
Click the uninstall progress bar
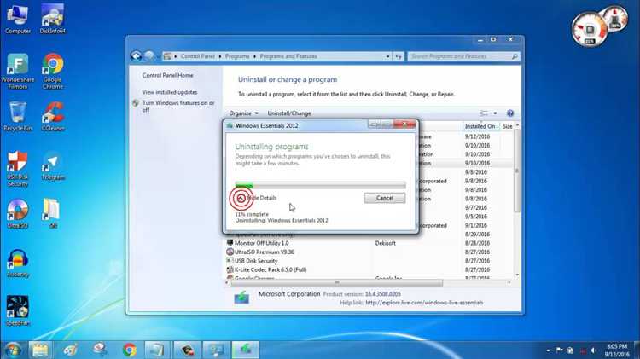320,185
